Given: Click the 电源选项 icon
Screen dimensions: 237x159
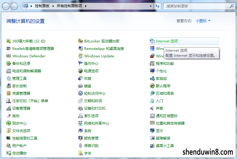Looking at the screenshot, I should [80, 71].
